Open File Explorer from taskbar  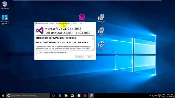66,96
